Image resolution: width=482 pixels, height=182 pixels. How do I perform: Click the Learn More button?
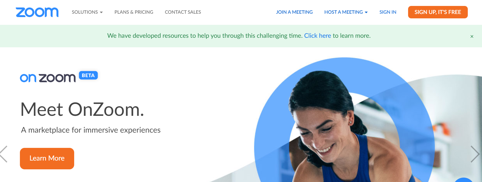tap(47, 158)
